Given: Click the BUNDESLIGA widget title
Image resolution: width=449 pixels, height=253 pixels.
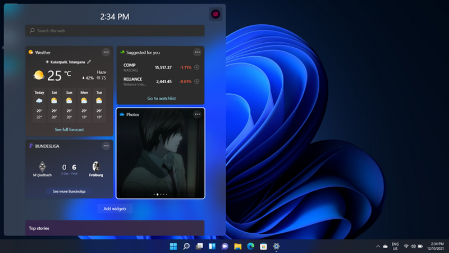Looking at the screenshot, I should pyautogui.click(x=47, y=146).
